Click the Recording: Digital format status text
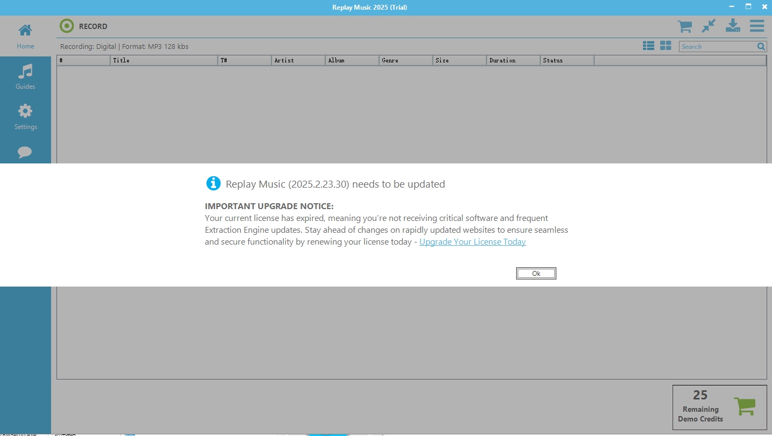The image size is (772, 436). click(x=124, y=47)
